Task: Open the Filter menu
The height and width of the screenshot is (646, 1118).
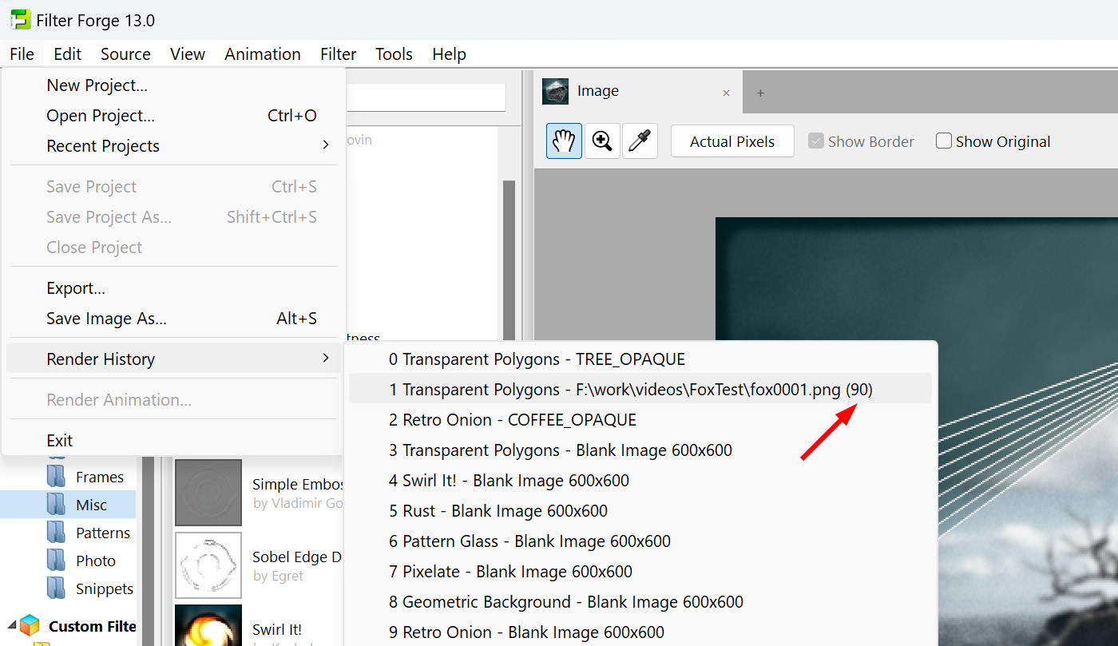Action: point(339,54)
